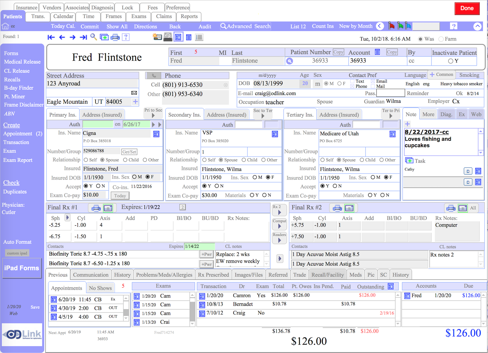Set Primary Ins. relationship to Self
Screen dimensions: 488x353
click(86, 160)
